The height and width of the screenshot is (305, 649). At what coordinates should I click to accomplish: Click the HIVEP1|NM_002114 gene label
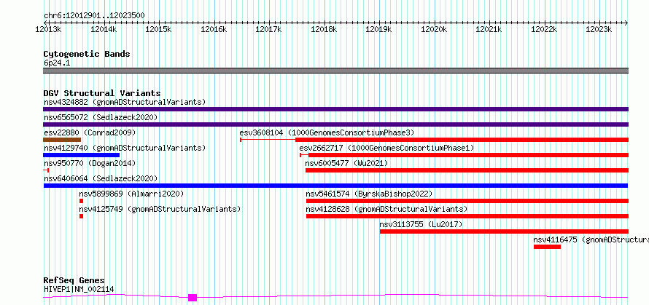pyautogui.click(x=79, y=289)
